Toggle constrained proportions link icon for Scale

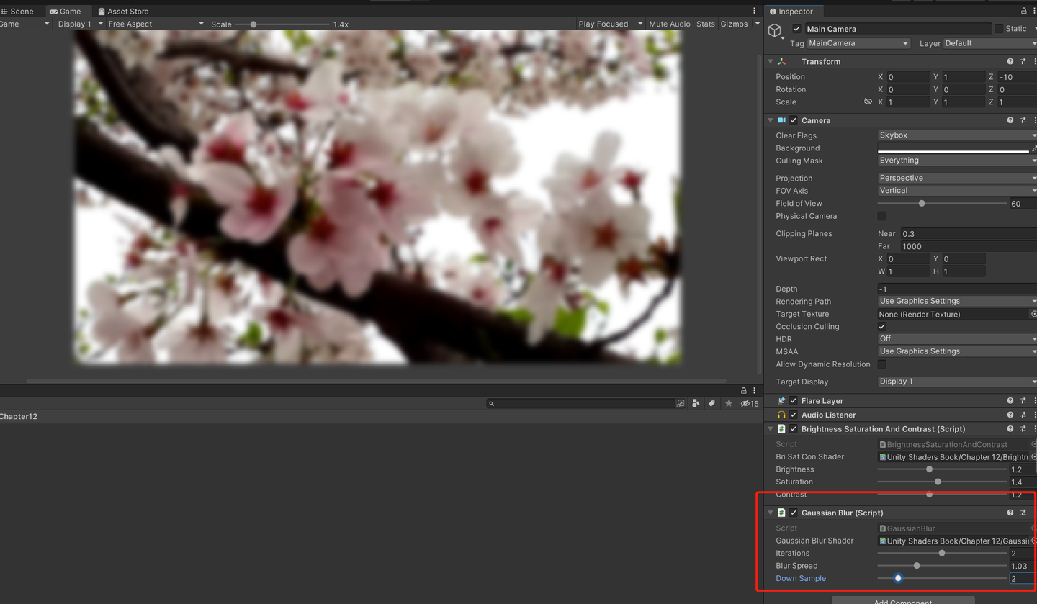coord(868,102)
